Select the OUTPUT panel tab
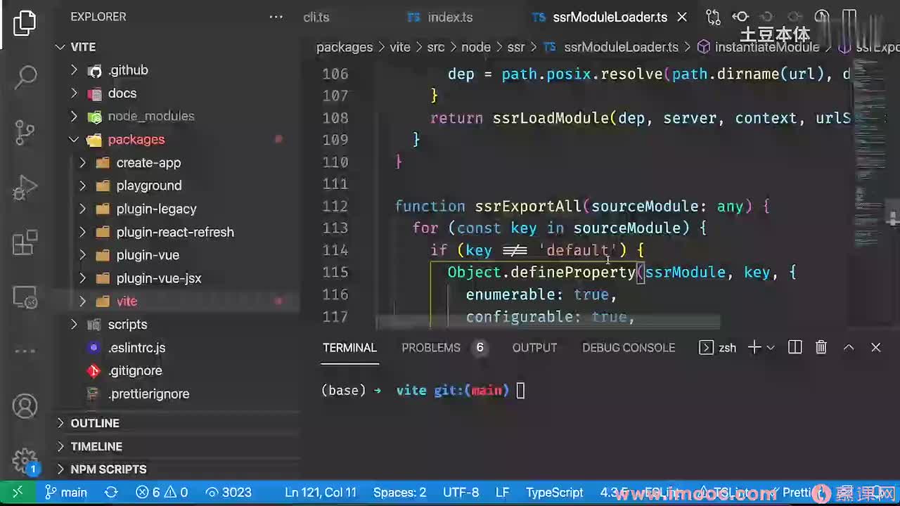 [534, 347]
